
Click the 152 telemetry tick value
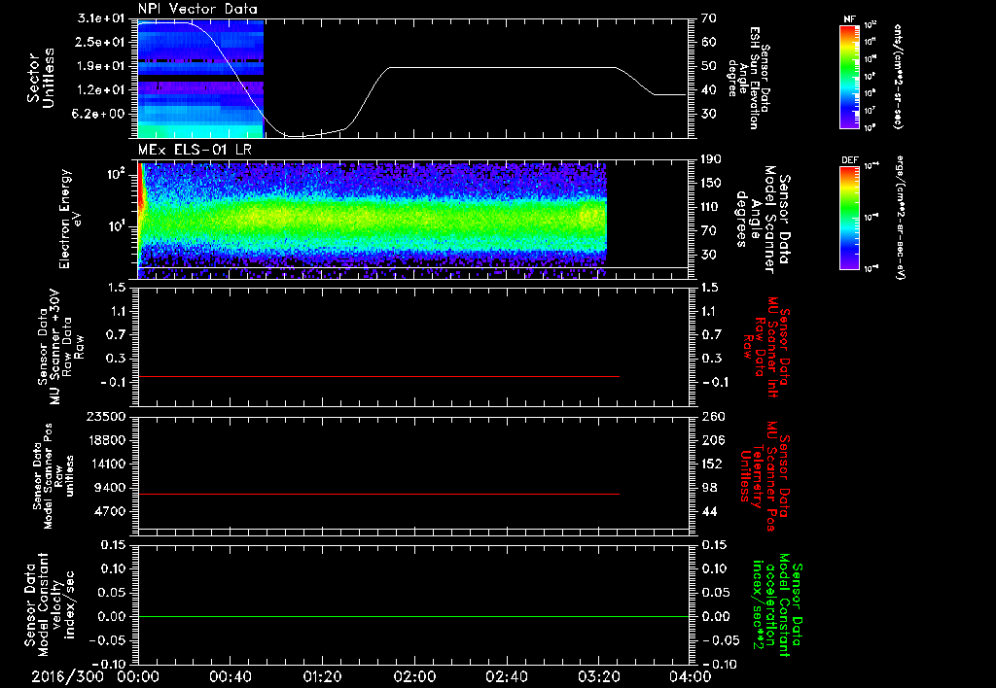(x=713, y=464)
